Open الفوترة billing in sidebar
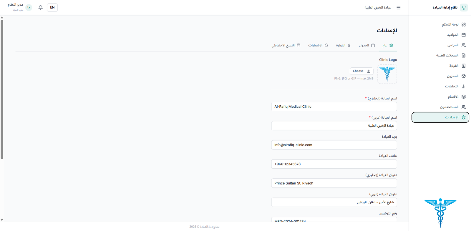This screenshot has height=231, width=471. (x=454, y=66)
